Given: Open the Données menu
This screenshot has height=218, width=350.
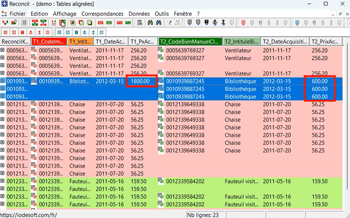Looking at the screenshot, I should point(139,14).
